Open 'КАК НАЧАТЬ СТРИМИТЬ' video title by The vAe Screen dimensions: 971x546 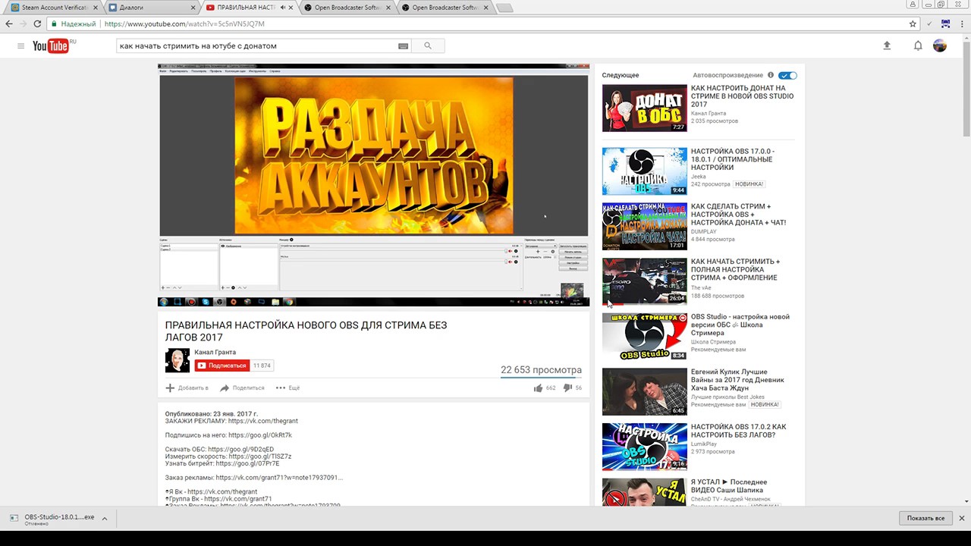pos(735,269)
